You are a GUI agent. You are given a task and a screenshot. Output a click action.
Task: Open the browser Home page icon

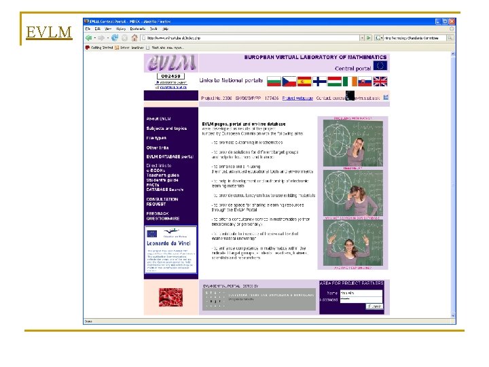[x=134, y=38]
